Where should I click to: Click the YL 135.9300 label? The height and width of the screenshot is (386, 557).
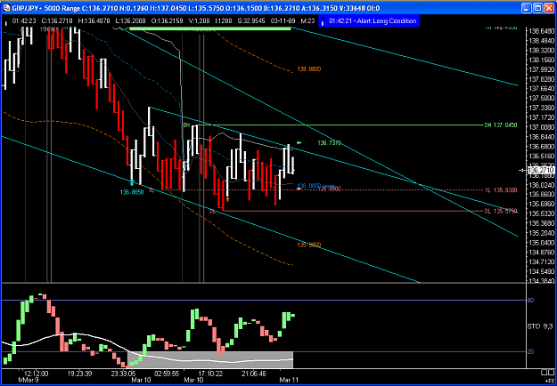click(x=501, y=190)
